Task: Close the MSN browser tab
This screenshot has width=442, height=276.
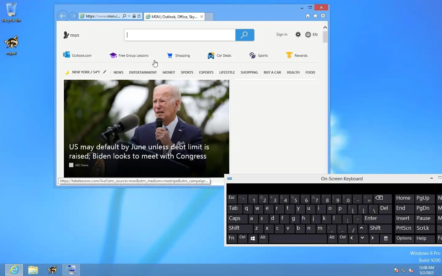Action: (x=202, y=17)
